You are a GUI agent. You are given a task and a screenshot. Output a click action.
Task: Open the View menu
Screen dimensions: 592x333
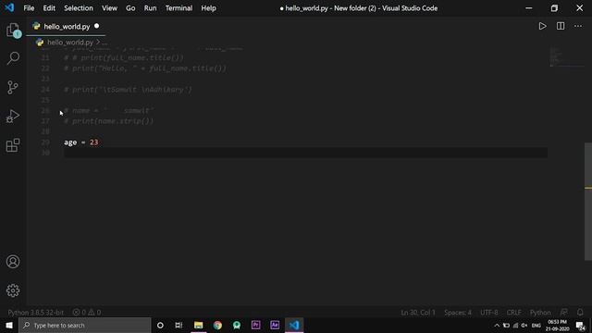coord(109,8)
